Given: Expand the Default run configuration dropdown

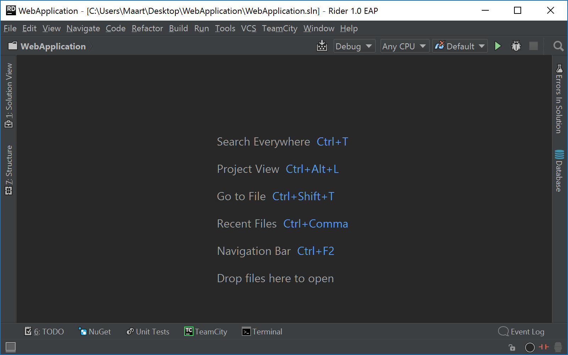Looking at the screenshot, I should point(460,46).
